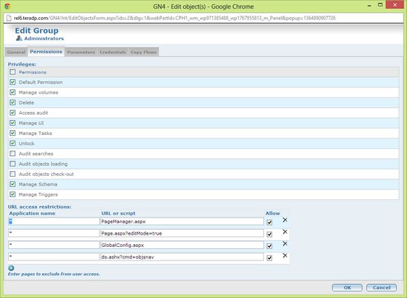The height and width of the screenshot is (298, 407).
Task: Click Application name field for Page.aspx?editMode=true row
Action: [x=54, y=233]
